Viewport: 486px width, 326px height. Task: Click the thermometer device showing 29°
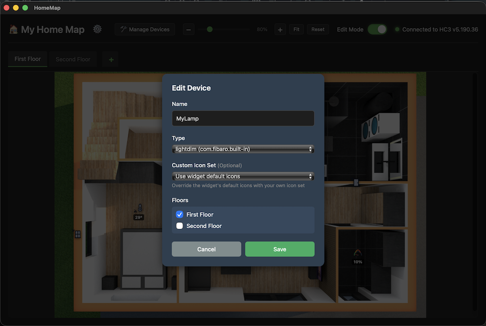(139, 212)
